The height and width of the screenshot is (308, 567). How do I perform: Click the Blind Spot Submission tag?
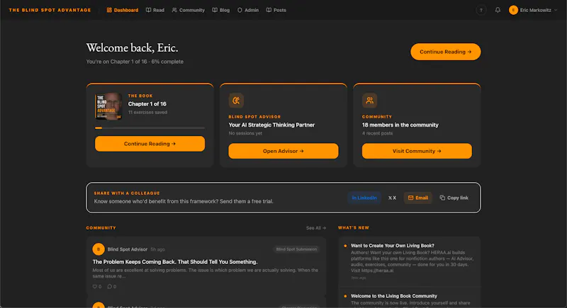296,249
